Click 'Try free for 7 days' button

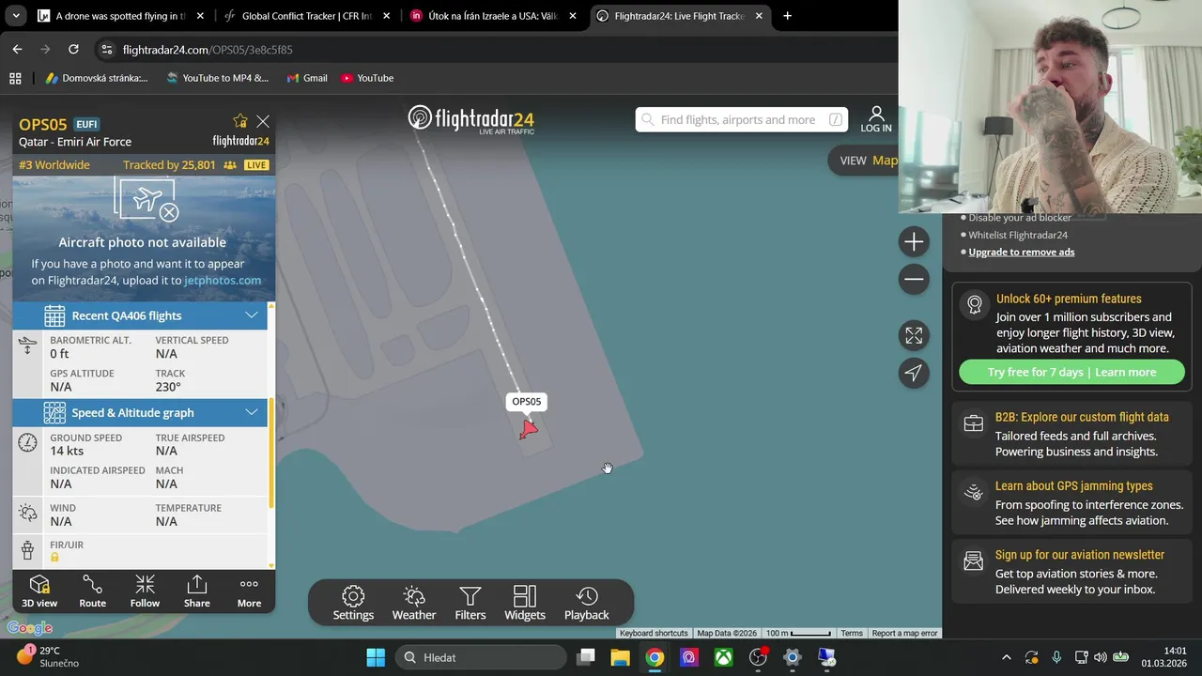click(x=1071, y=372)
